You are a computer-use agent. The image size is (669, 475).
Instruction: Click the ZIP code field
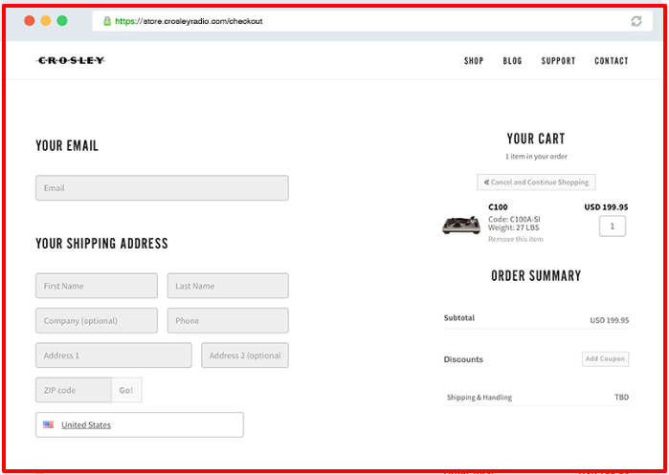[74, 390]
